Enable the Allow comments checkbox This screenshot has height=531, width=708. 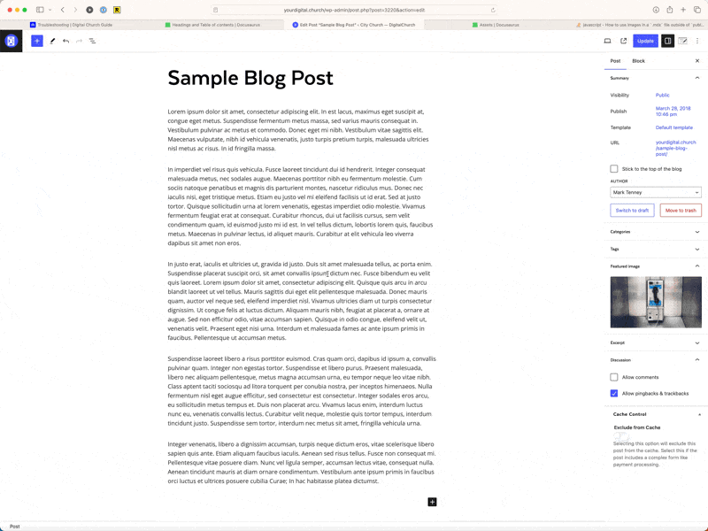tap(614, 377)
